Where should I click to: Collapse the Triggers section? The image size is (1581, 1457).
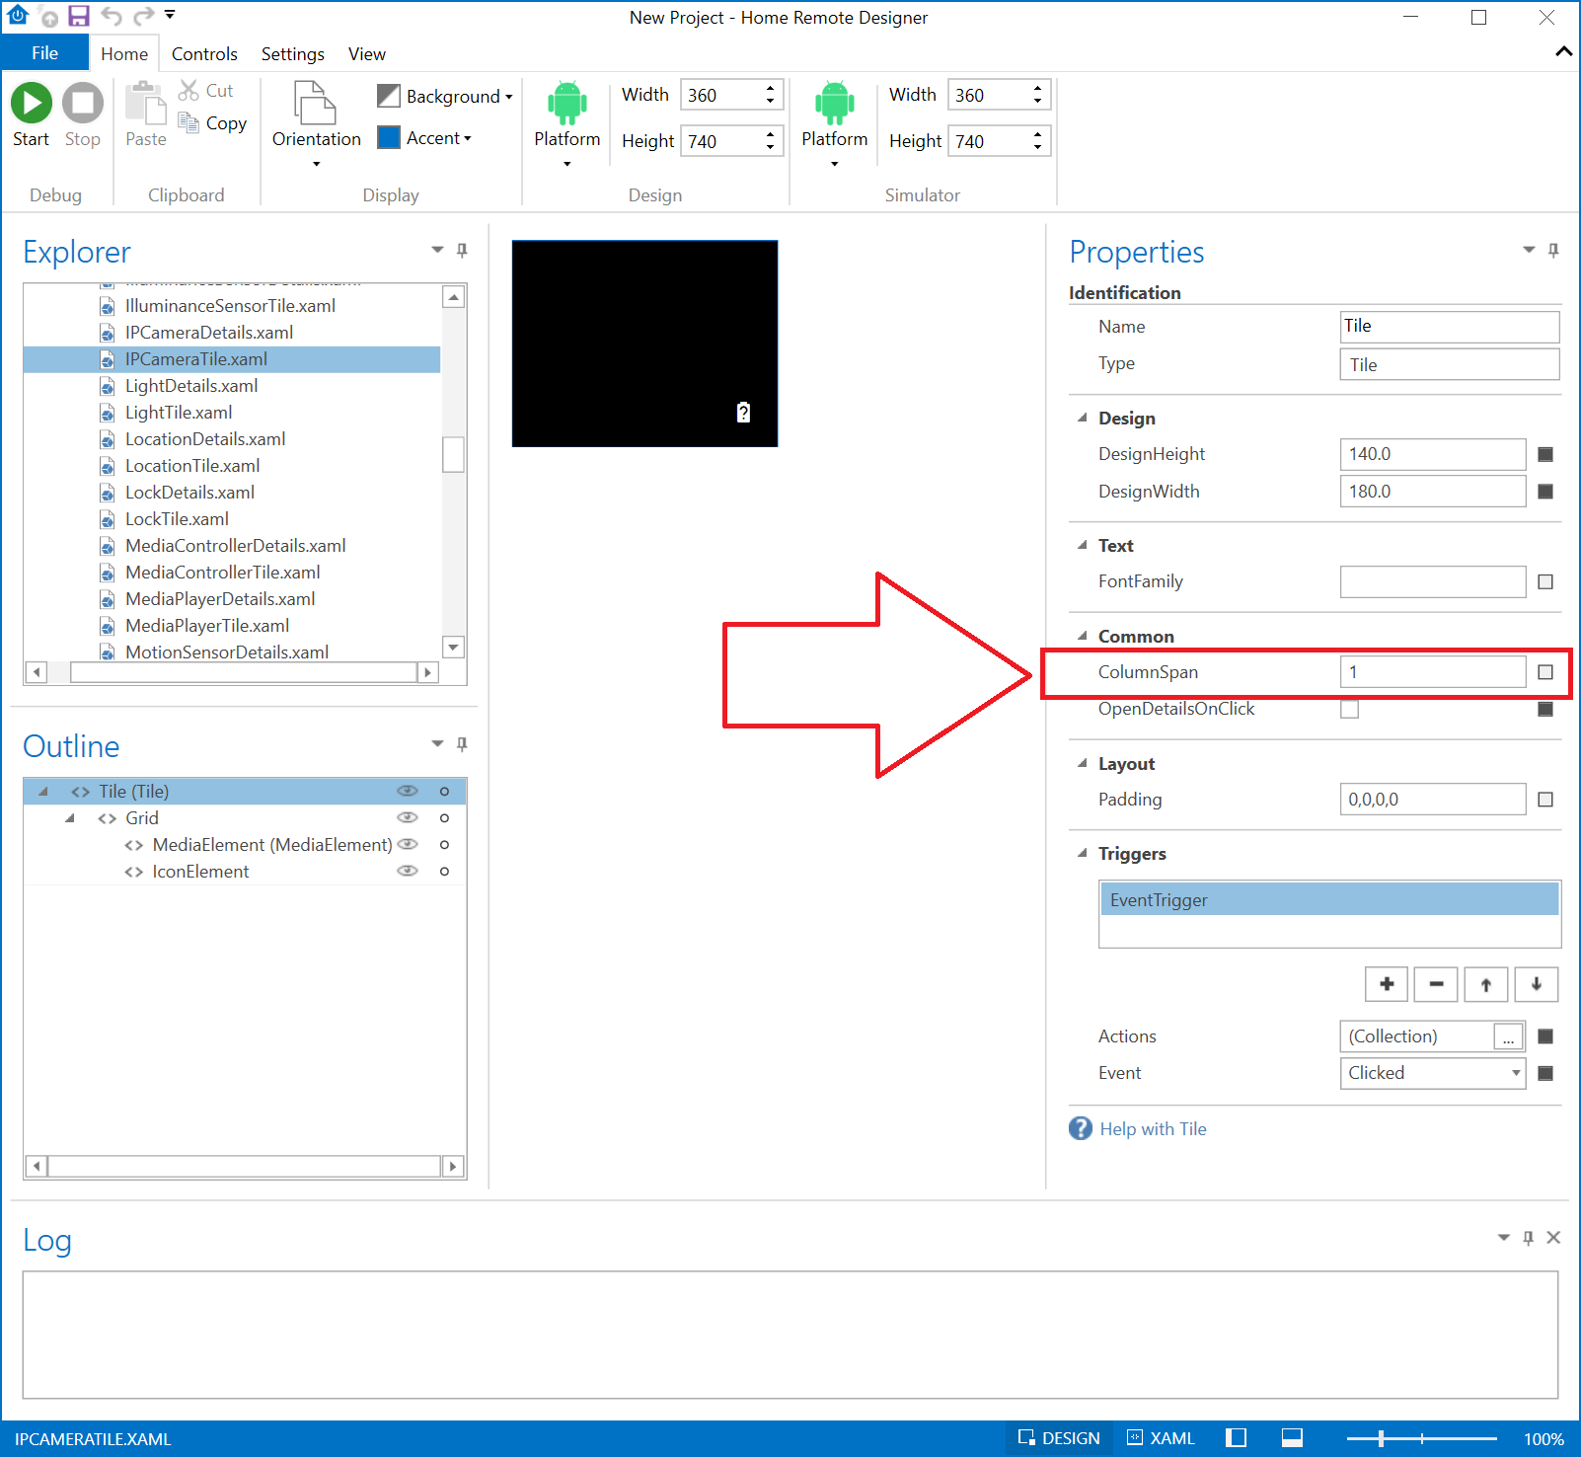pos(1082,853)
